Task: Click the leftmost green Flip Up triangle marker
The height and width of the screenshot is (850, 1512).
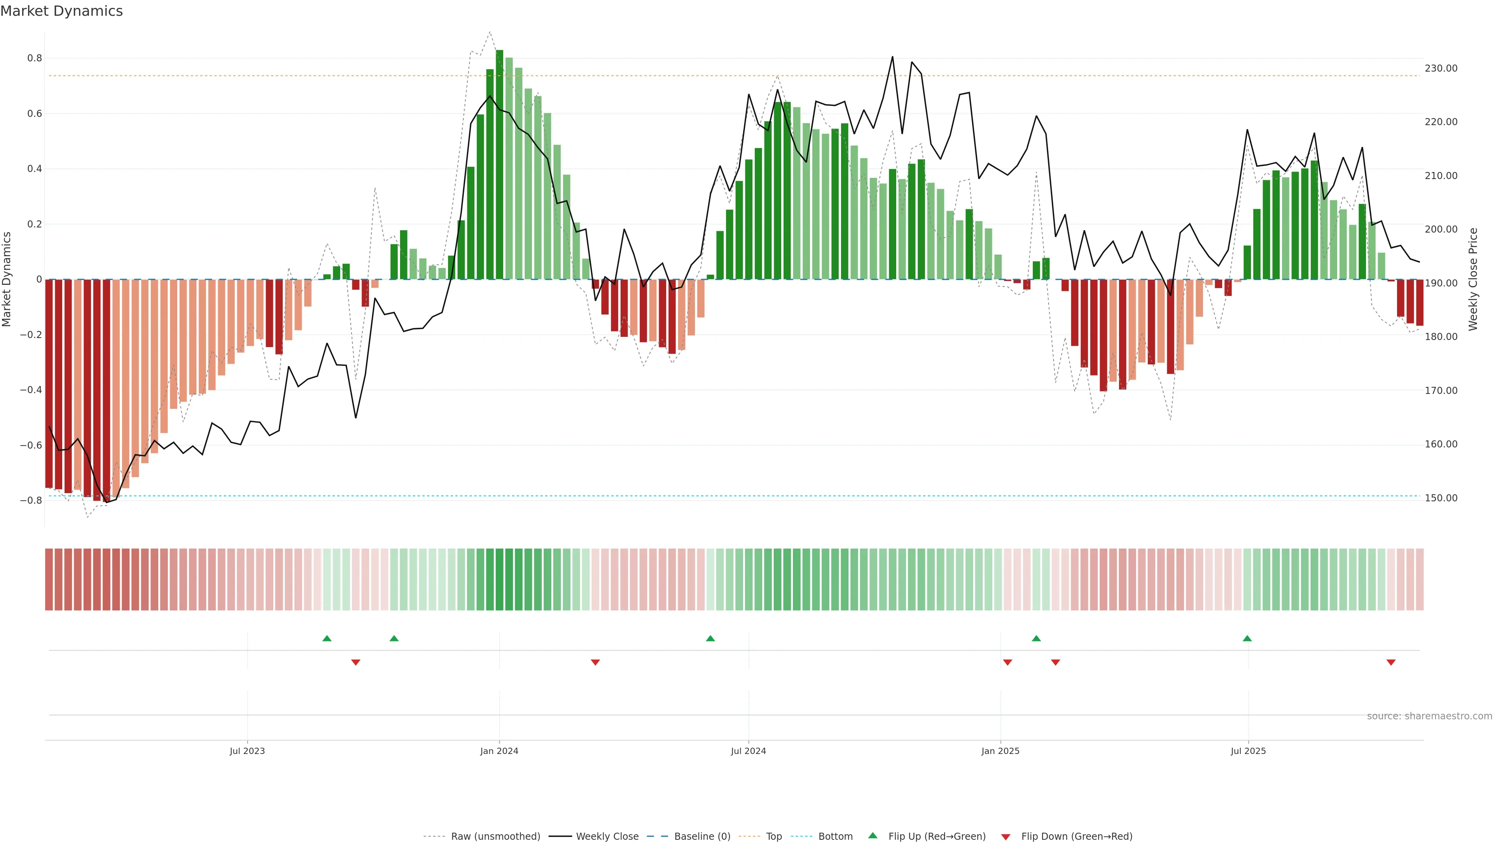Action: pos(327,638)
